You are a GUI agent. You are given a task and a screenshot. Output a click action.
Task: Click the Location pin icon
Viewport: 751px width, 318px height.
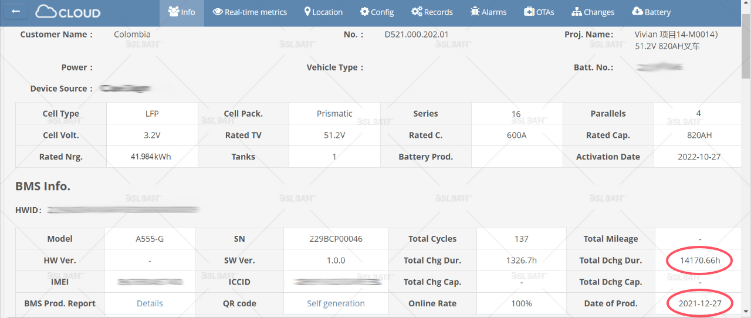coord(307,11)
